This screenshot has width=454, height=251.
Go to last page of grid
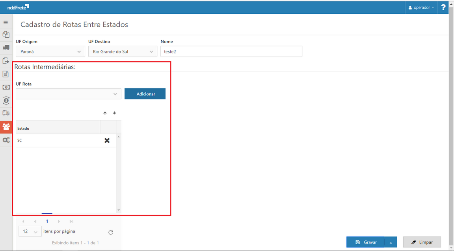pyautogui.click(x=71, y=222)
